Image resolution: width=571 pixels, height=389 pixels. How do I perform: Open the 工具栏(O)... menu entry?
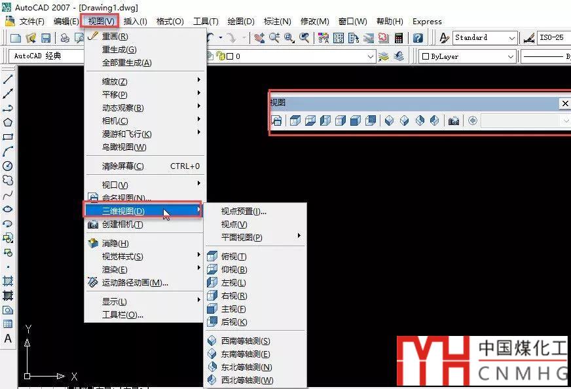pyautogui.click(x=122, y=315)
